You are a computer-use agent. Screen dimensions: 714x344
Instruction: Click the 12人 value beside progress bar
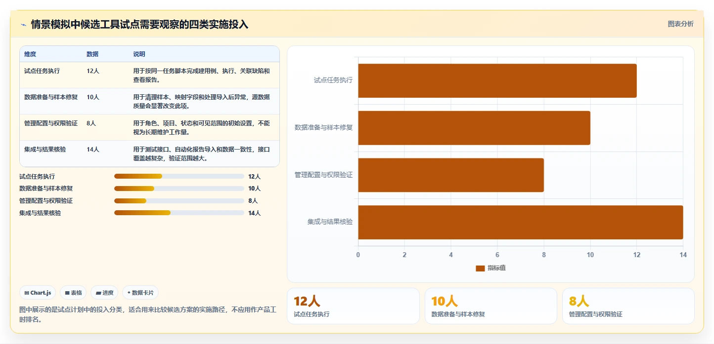(x=254, y=176)
